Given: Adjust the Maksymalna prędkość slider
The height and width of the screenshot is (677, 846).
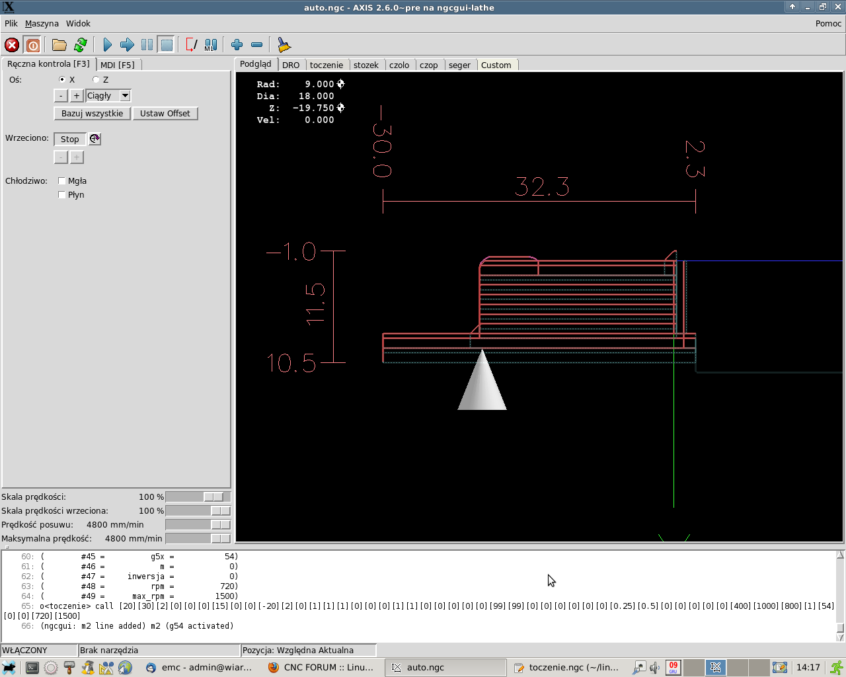Looking at the screenshot, I should [198, 539].
